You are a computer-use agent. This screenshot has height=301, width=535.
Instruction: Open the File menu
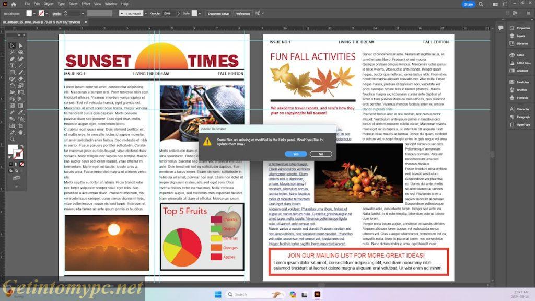pyautogui.click(x=27, y=4)
